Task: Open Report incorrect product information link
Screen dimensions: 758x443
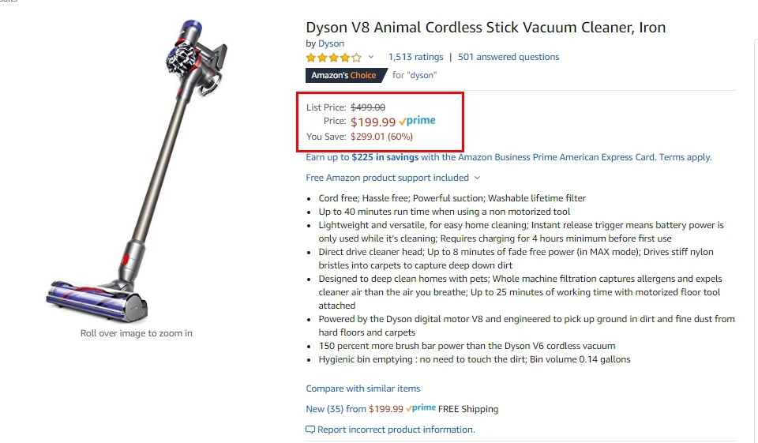Action: [x=396, y=430]
